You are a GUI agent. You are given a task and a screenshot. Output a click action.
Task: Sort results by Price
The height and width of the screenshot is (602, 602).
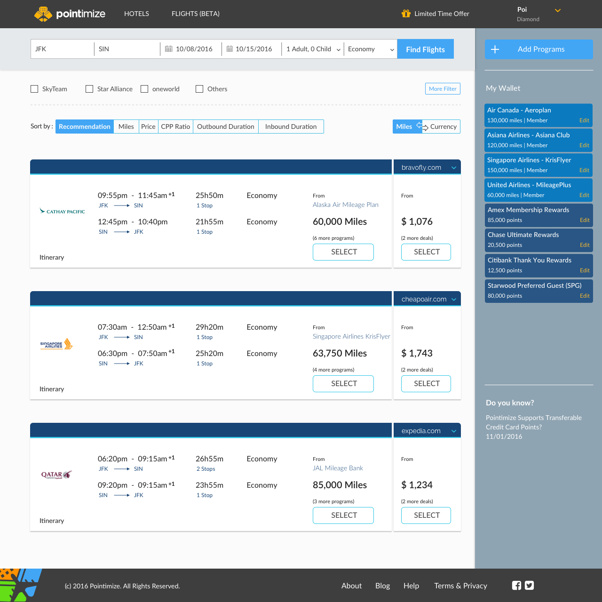tap(148, 127)
